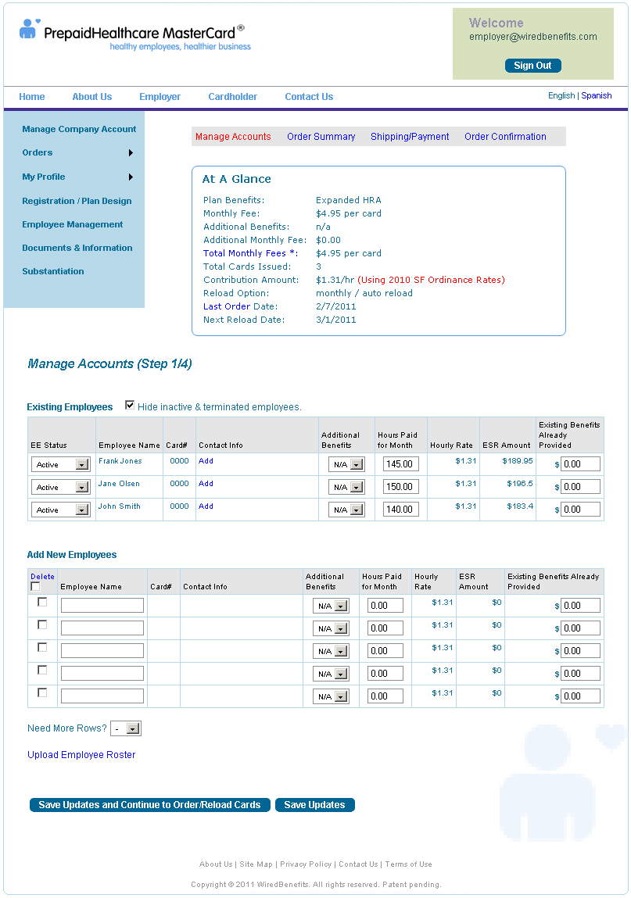Click the PrepaidHealthcare MasterCard logo icon

[x=29, y=29]
